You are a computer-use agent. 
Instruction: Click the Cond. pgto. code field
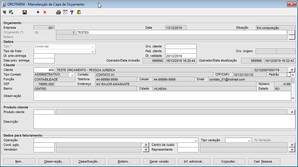click(44, 145)
